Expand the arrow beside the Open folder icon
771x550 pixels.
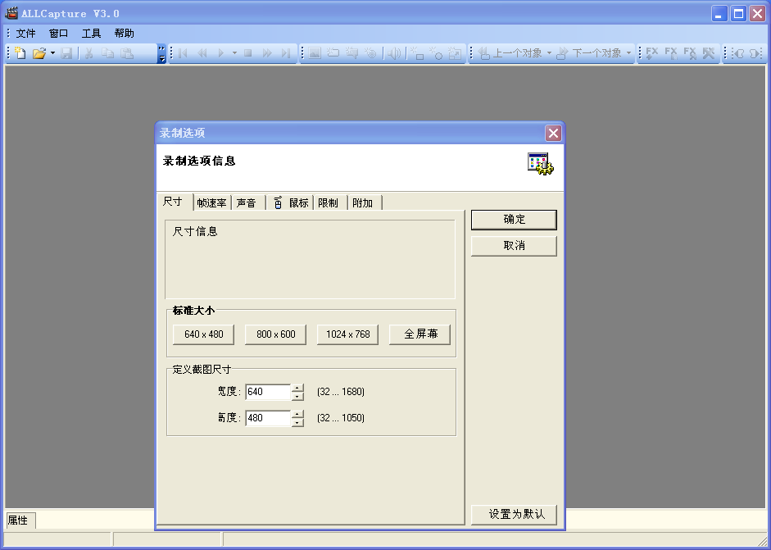coord(52,53)
